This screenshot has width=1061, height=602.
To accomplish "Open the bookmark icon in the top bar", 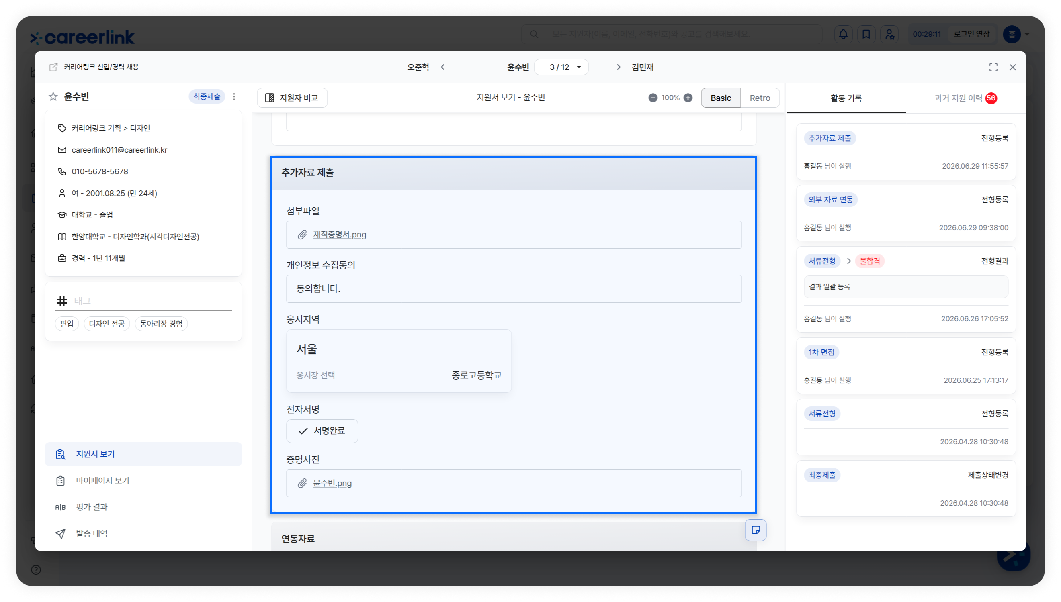I will pos(866,34).
